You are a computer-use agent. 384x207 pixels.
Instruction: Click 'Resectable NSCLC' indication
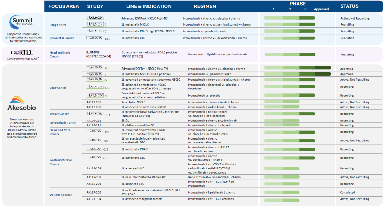133,102
